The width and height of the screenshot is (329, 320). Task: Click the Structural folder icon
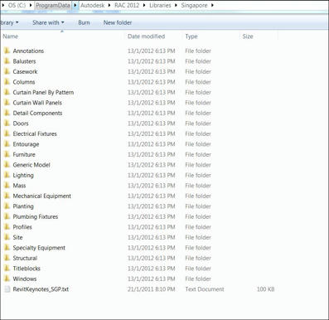7,258
